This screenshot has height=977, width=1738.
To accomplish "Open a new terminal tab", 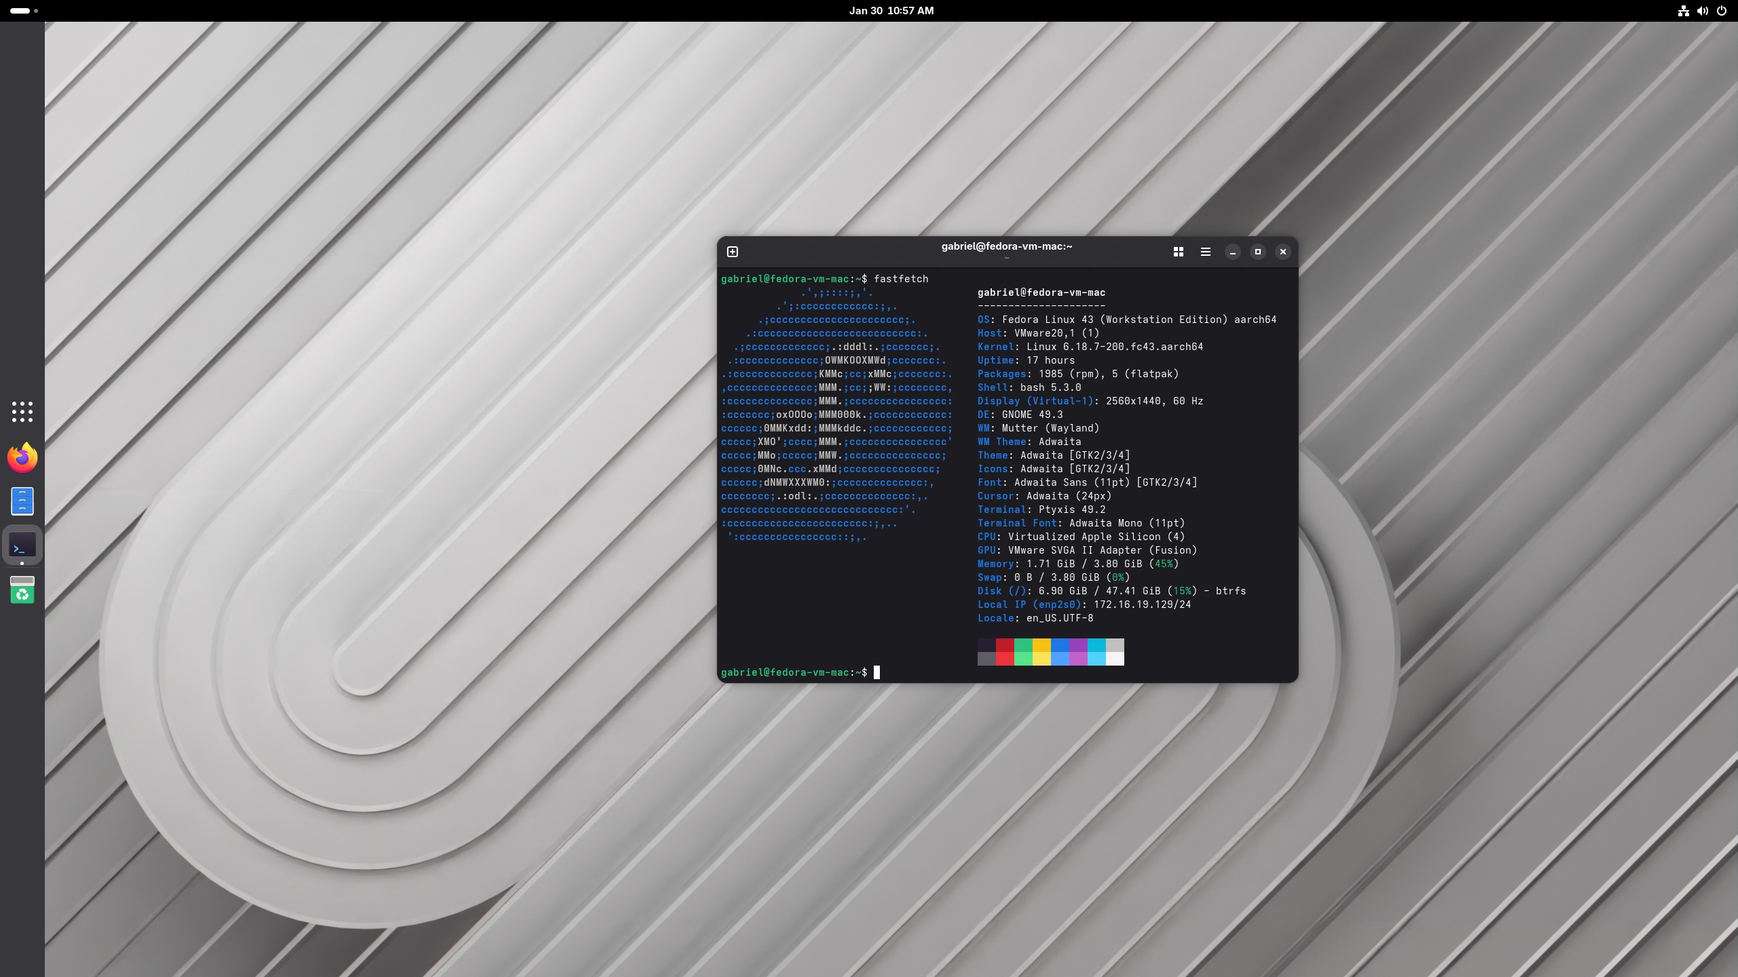I will pyautogui.click(x=733, y=252).
